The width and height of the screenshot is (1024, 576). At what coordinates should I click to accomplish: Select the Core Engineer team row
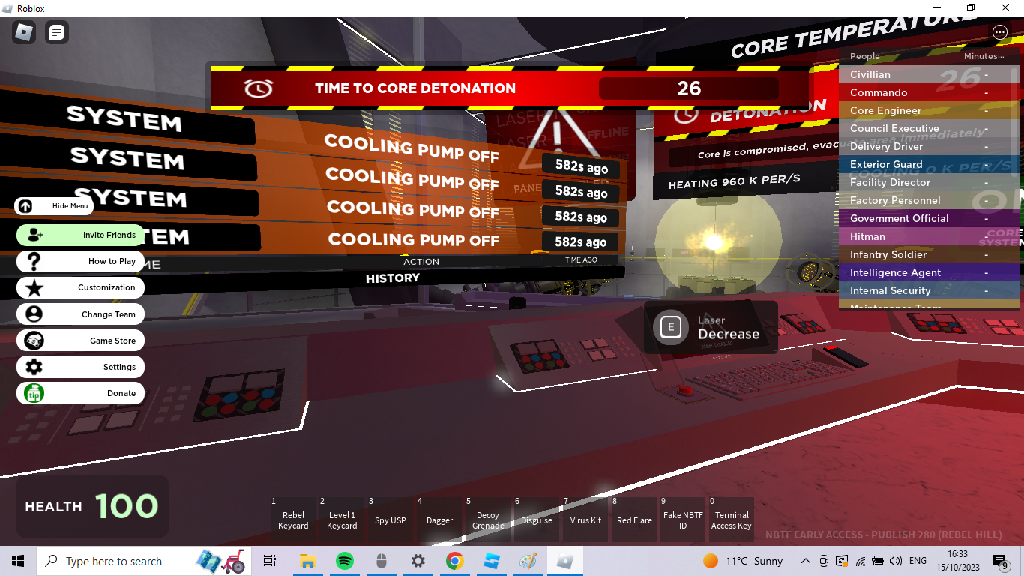click(926, 110)
